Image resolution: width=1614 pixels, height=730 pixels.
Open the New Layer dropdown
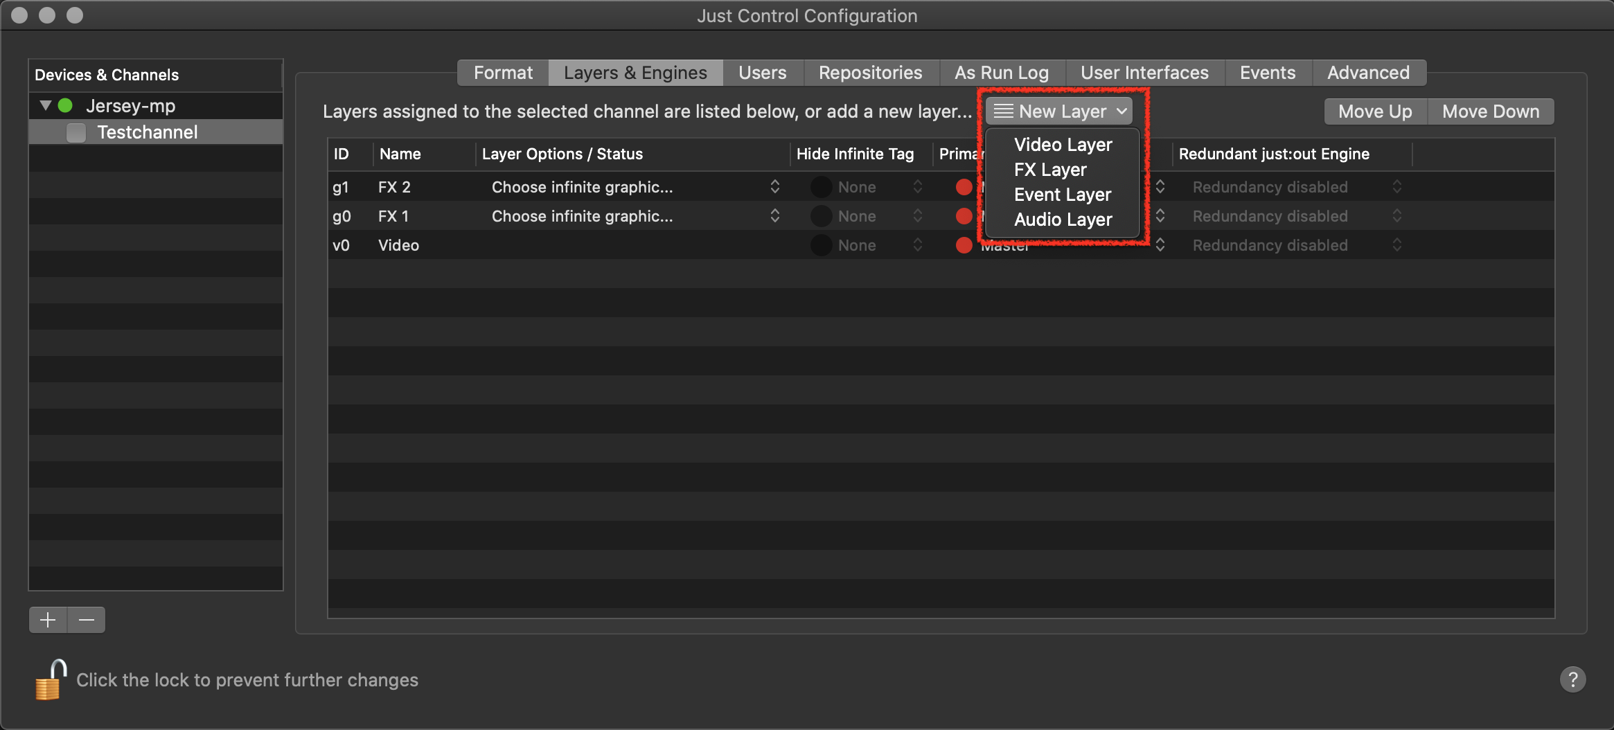(1059, 112)
